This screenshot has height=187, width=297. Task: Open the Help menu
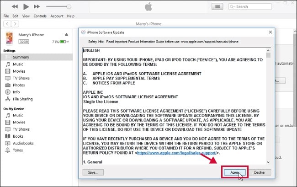point(71,16)
